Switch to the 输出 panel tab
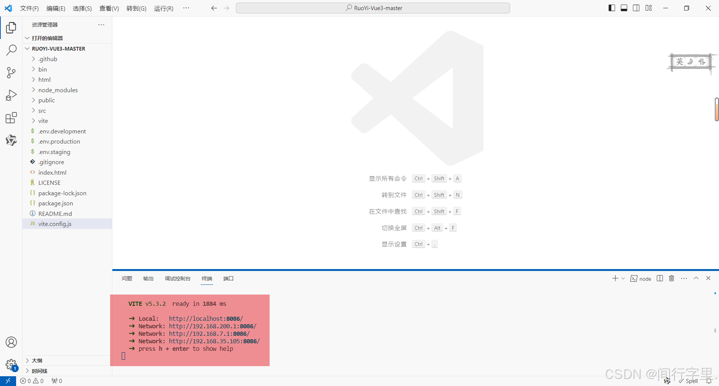 (148, 278)
